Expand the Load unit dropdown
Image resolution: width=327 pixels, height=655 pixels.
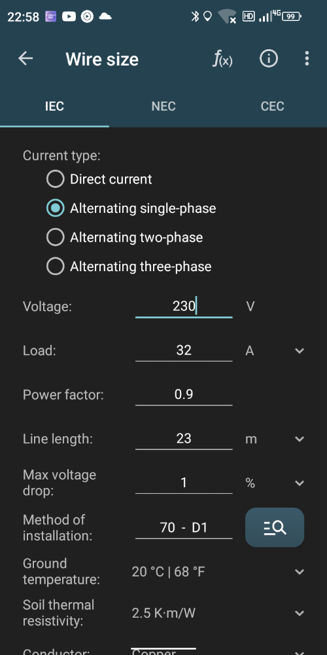click(299, 351)
